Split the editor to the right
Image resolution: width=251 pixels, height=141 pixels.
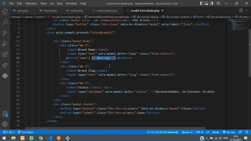pyautogui.click(x=241, y=11)
